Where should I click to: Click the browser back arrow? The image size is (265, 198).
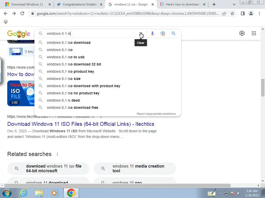(x=6, y=13)
